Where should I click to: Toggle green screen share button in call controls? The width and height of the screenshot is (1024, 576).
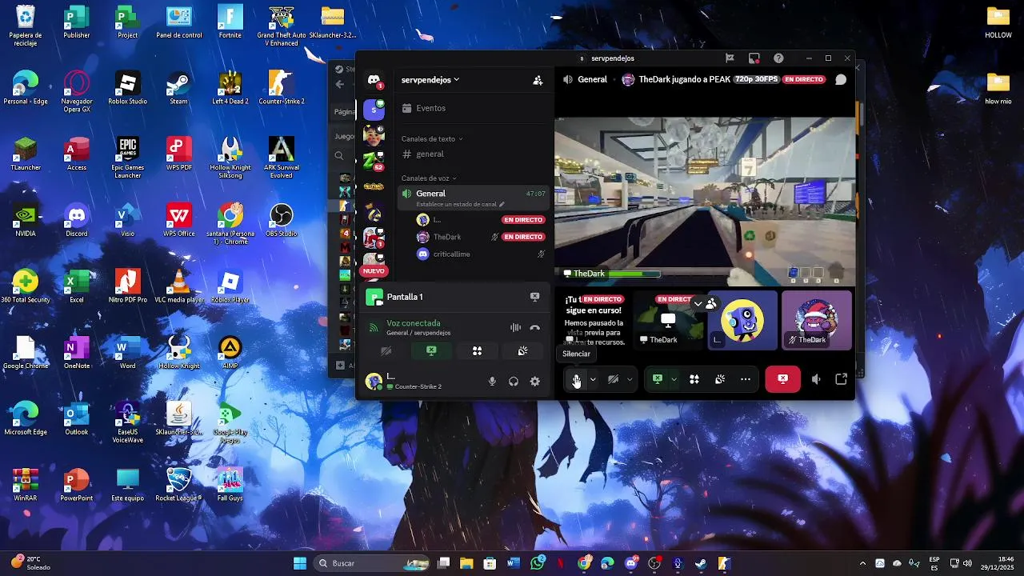[x=658, y=379]
